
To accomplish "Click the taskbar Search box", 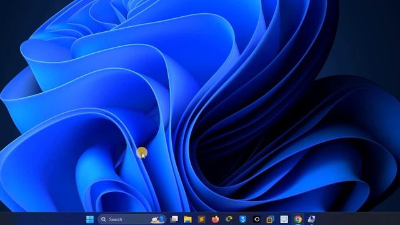I will coord(132,219).
